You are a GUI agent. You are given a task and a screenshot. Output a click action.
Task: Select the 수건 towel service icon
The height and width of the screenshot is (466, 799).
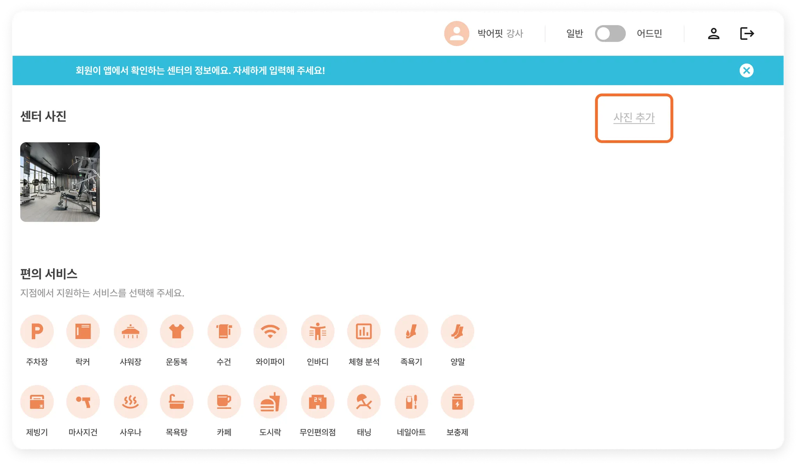pyautogui.click(x=224, y=332)
